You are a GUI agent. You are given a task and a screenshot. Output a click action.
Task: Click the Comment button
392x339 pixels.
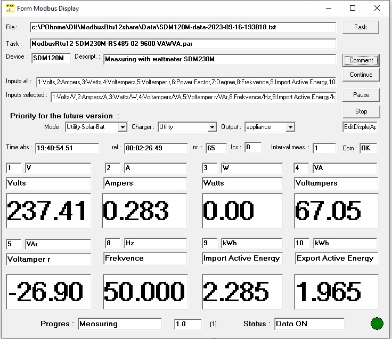(x=361, y=60)
